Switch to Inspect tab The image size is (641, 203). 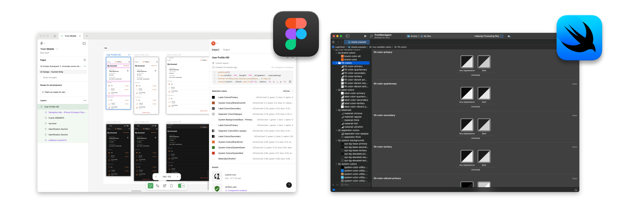pyautogui.click(x=215, y=50)
